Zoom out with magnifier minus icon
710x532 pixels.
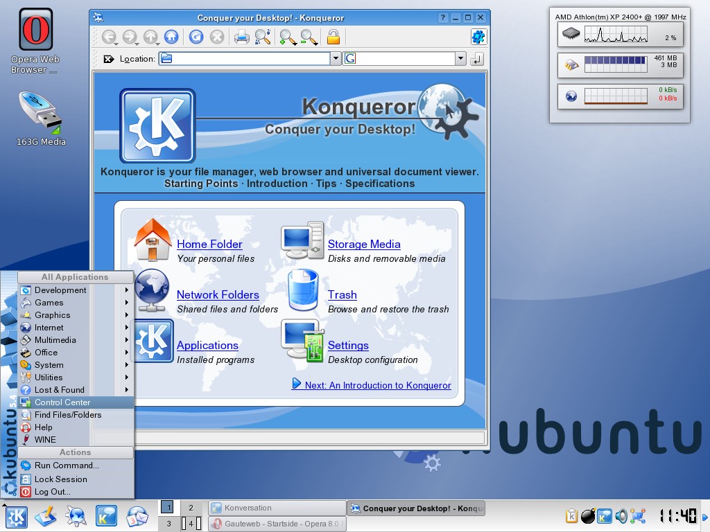(x=309, y=37)
